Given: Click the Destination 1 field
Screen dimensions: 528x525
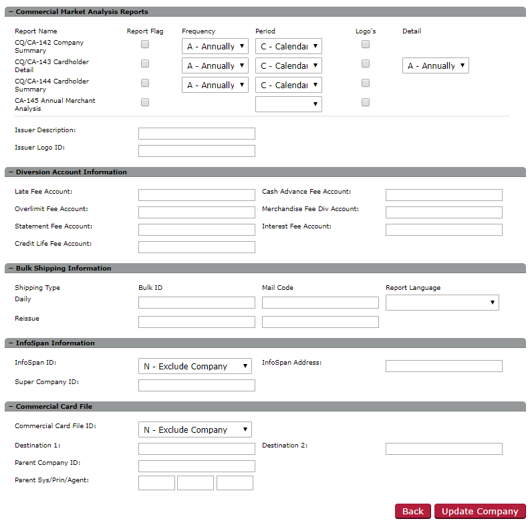Looking at the screenshot, I should point(196,449).
